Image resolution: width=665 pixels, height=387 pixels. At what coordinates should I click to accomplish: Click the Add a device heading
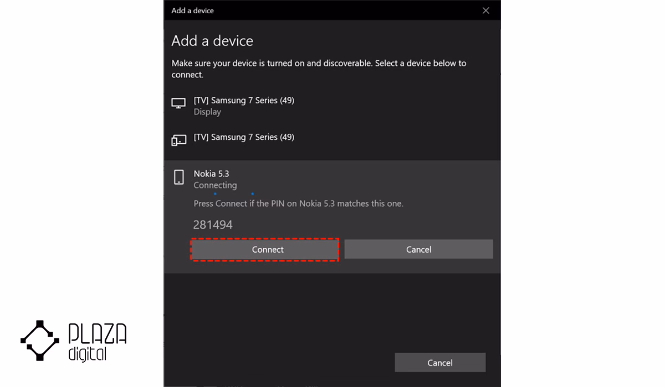[x=212, y=41]
